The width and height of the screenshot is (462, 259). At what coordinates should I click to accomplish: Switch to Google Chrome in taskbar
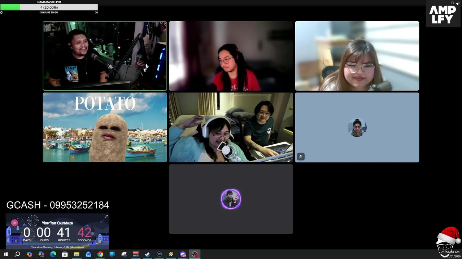(100, 254)
